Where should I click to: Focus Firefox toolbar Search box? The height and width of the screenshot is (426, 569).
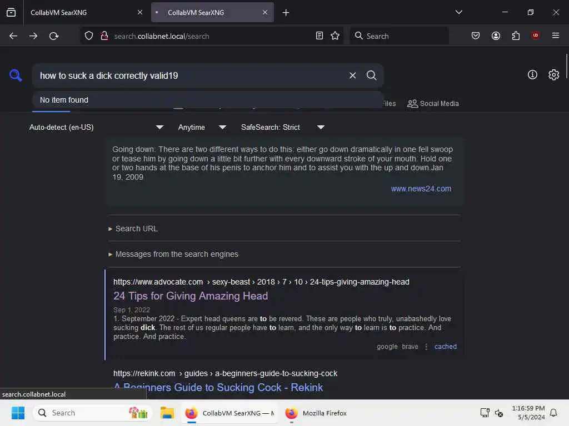pos(399,36)
